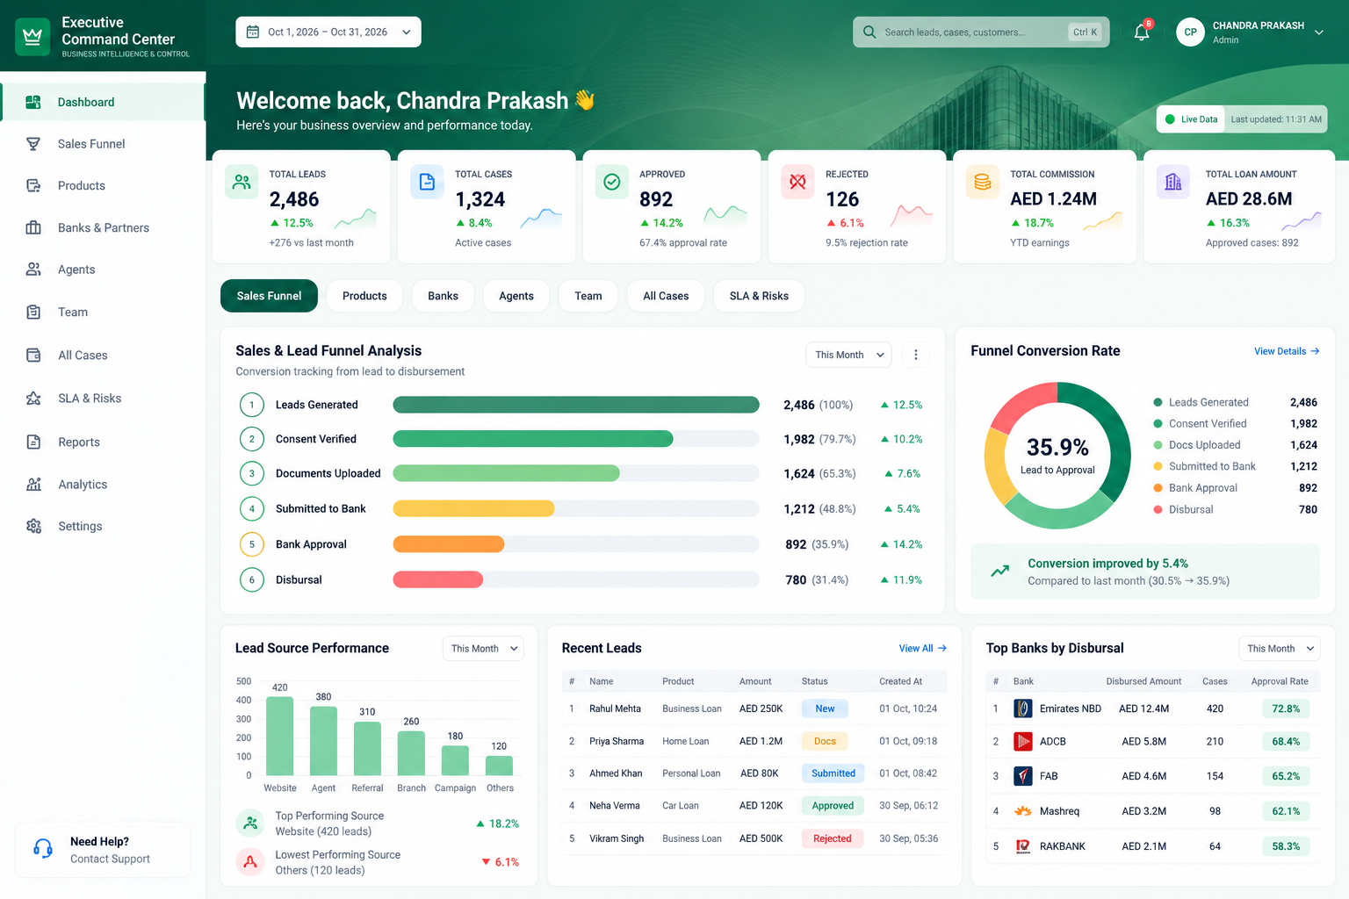The width and height of the screenshot is (1349, 899).
Task: Click View All in Recent Leads
Action: (922, 648)
